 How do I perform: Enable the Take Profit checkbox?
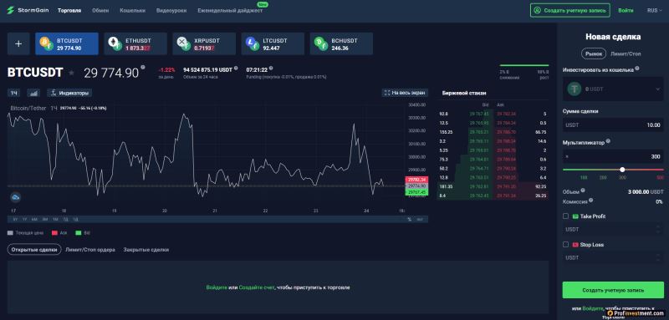pos(566,216)
